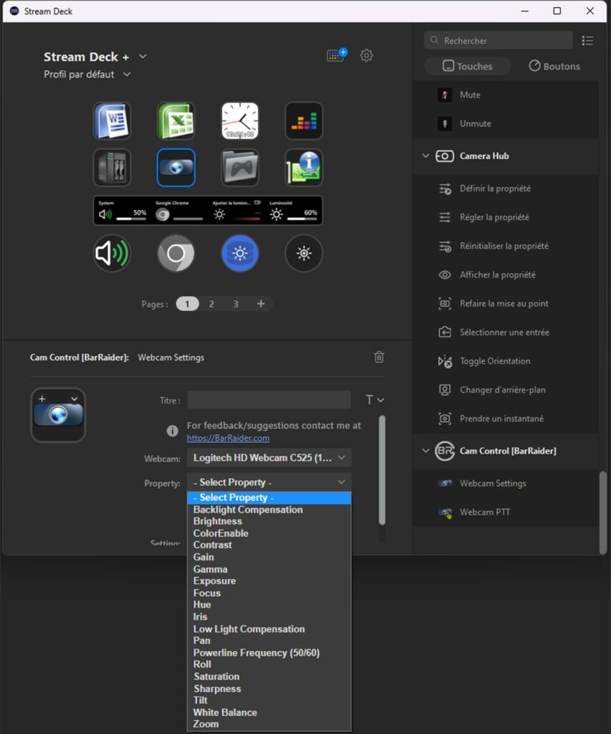Select the highlighted webcam key

[175, 167]
